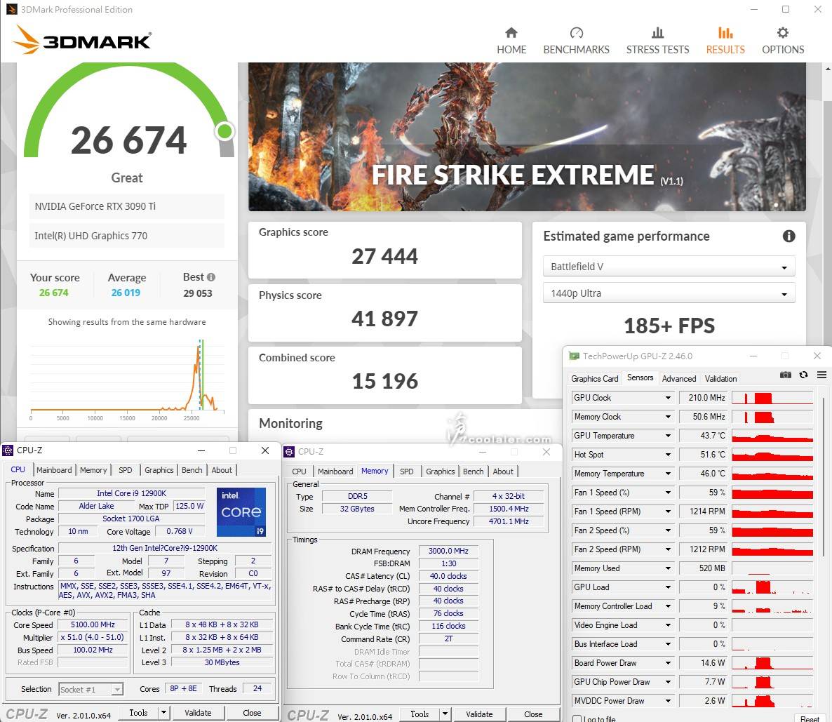Open About tab in CPU-Z Memory window
832x722 pixels.
(503, 472)
